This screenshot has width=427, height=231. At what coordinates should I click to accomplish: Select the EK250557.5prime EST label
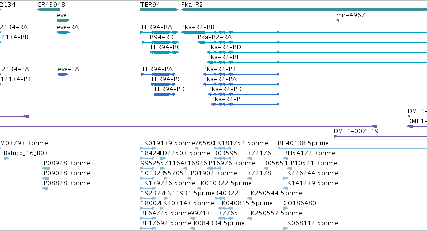tap(274, 213)
